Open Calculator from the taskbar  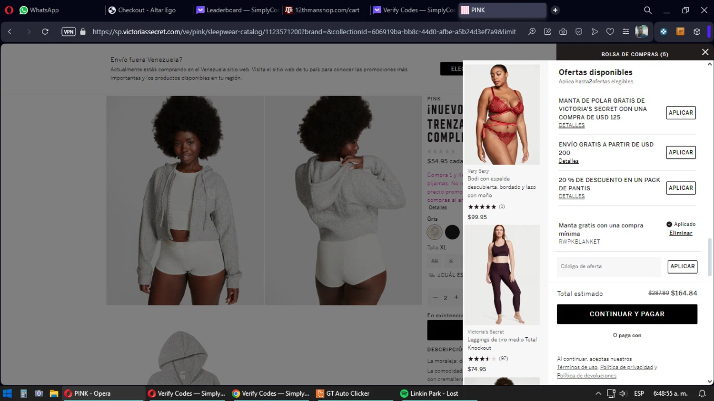(x=23, y=393)
